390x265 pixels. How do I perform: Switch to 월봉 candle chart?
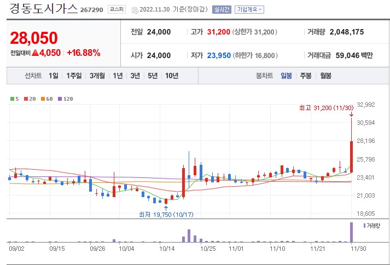click(325, 76)
